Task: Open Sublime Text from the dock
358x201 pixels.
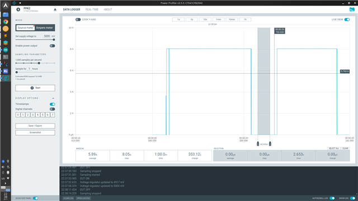Action: tap(6, 36)
